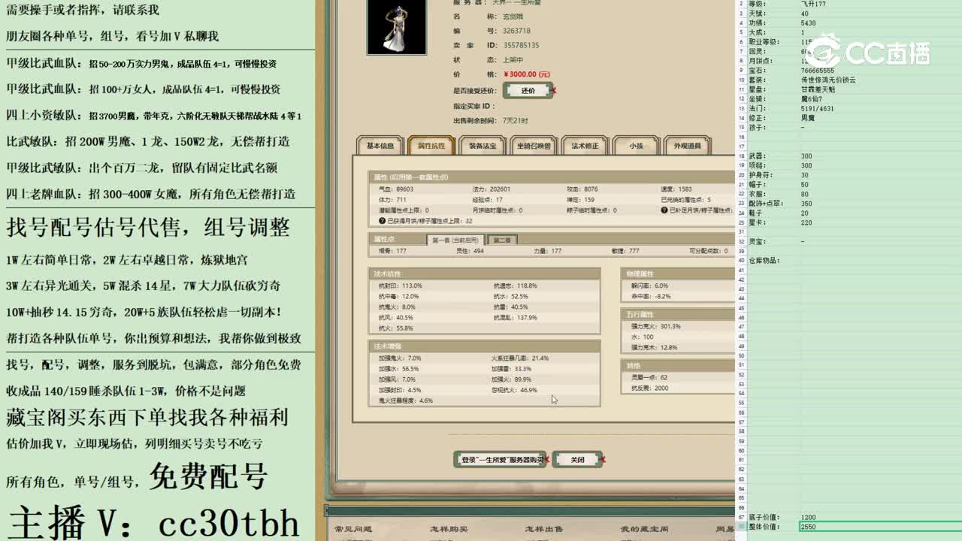Click the price ¥3000.00 text
Image resolution: width=962 pixels, height=541 pixels.
pyautogui.click(x=527, y=74)
